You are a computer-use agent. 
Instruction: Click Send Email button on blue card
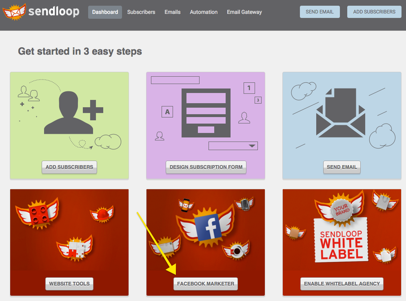[x=342, y=167]
